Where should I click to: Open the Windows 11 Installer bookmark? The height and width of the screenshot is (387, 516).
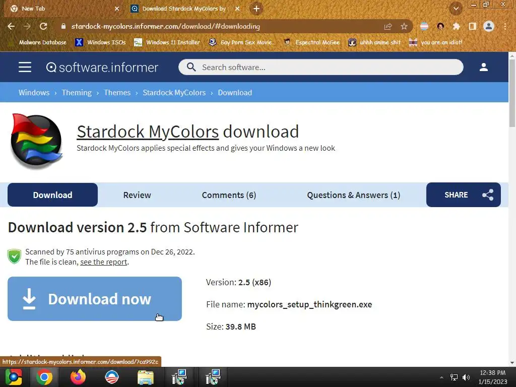tap(167, 42)
